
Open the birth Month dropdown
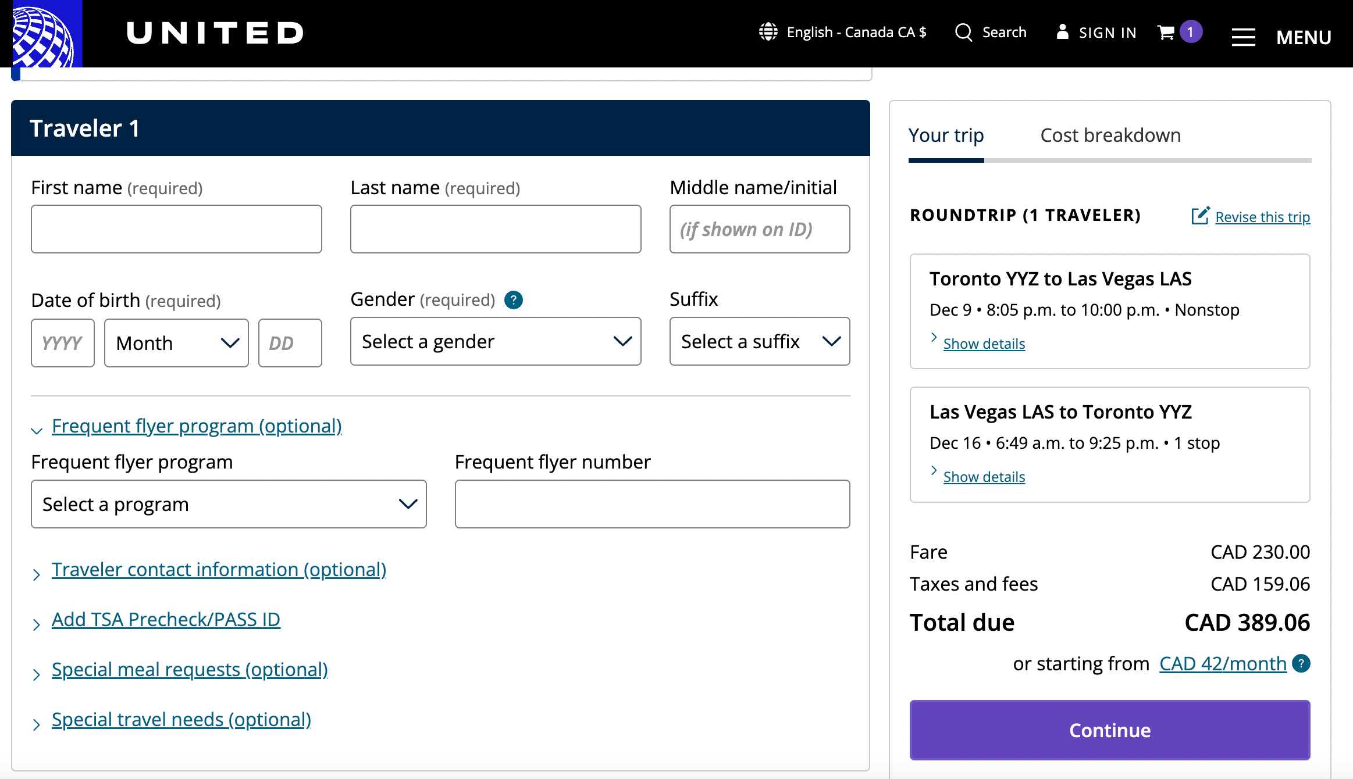176,343
